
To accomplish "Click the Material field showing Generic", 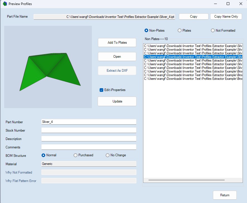I will [89, 164].
